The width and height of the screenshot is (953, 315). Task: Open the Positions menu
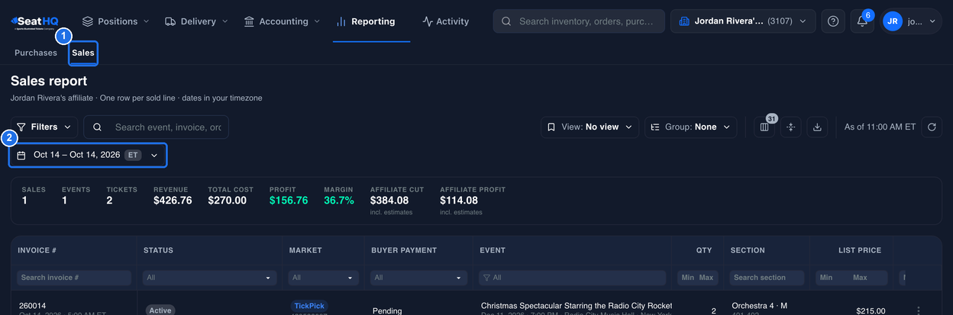pyautogui.click(x=115, y=21)
